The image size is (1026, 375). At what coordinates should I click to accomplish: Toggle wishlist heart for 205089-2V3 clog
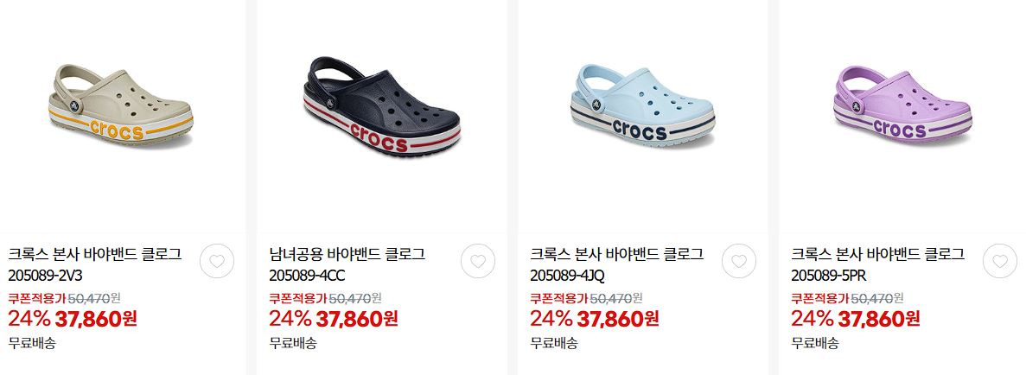coord(217,261)
